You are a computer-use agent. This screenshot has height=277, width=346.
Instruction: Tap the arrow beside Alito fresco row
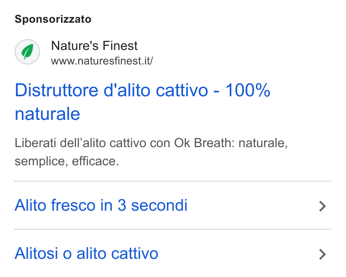click(x=323, y=206)
